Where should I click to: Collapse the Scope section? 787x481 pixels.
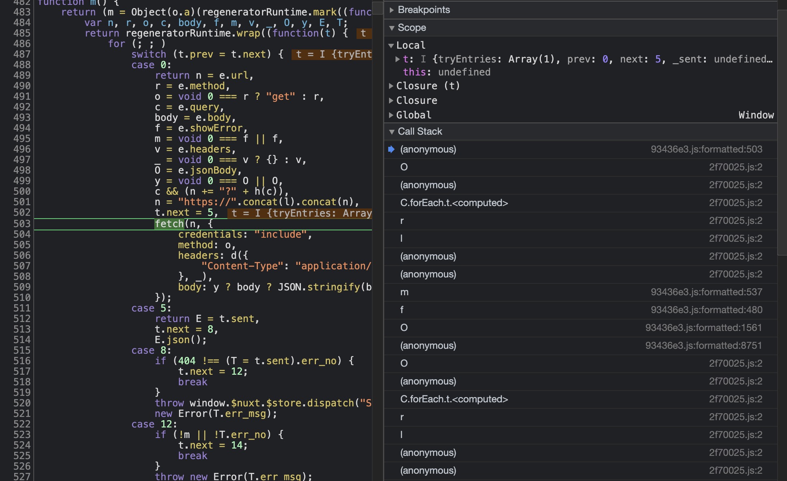[412, 28]
